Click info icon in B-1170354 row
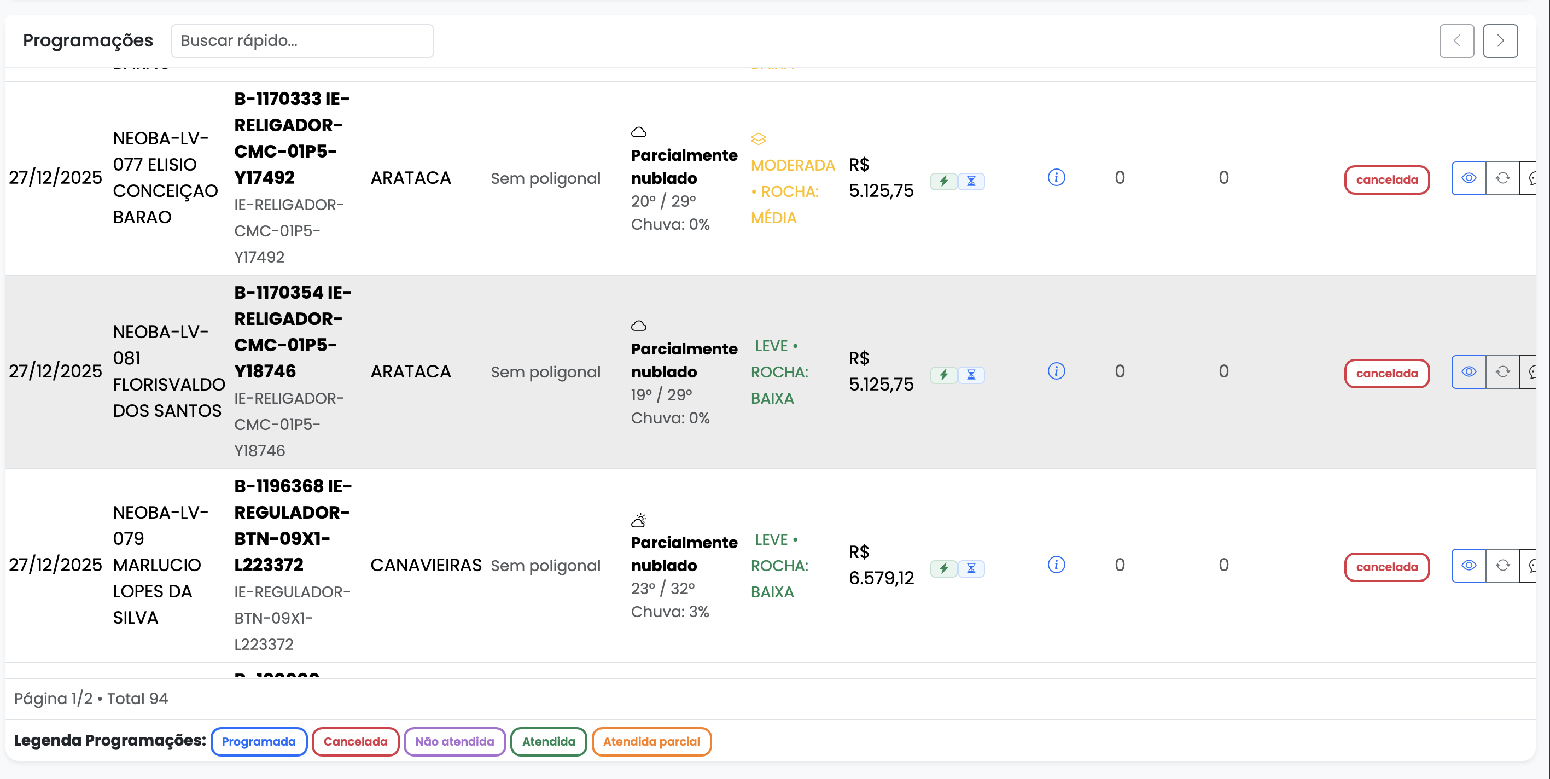 pyautogui.click(x=1056, y=371)
